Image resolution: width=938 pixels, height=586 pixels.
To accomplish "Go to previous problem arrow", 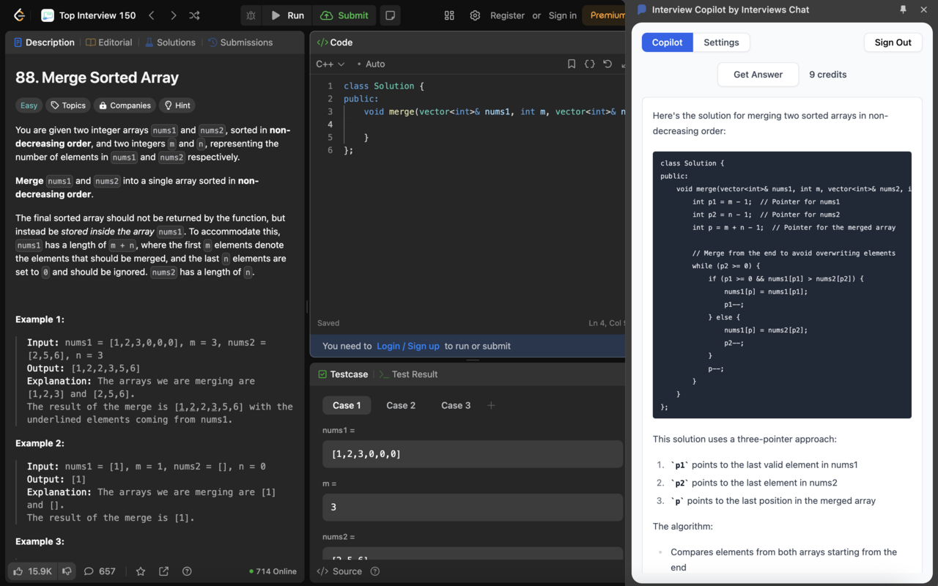I will [x=151, y=15].
